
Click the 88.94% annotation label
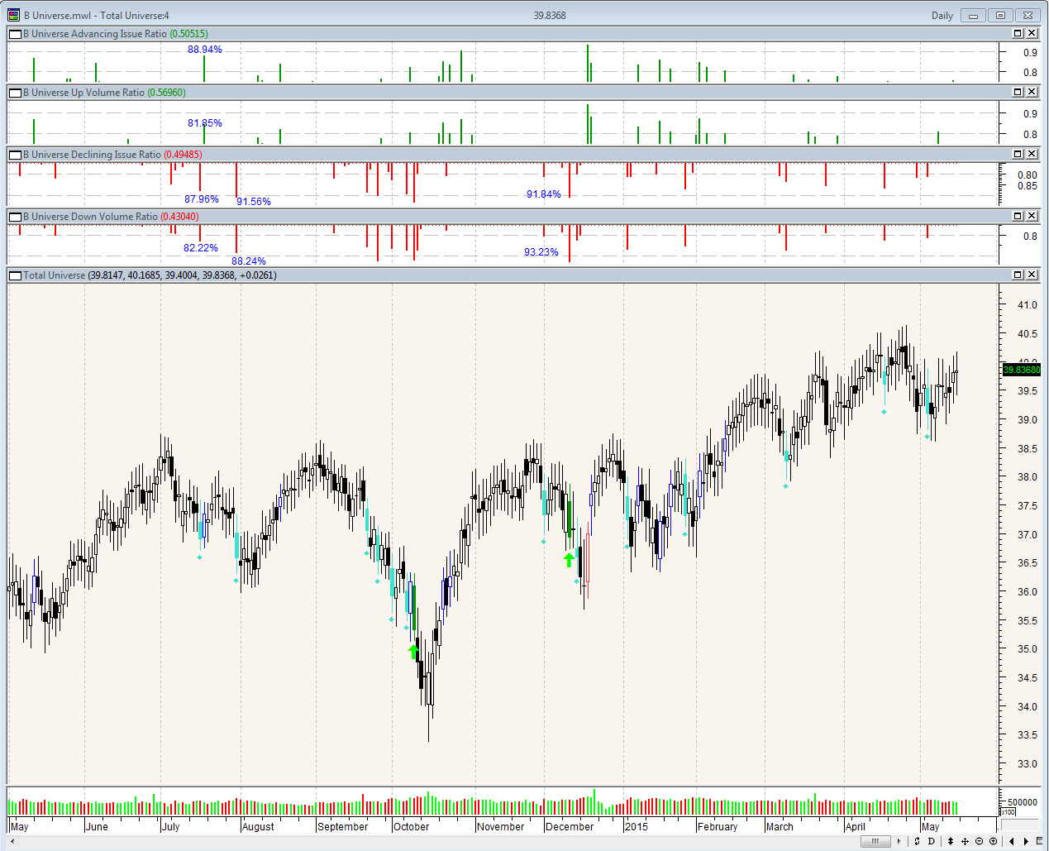[x=205, y=50]
